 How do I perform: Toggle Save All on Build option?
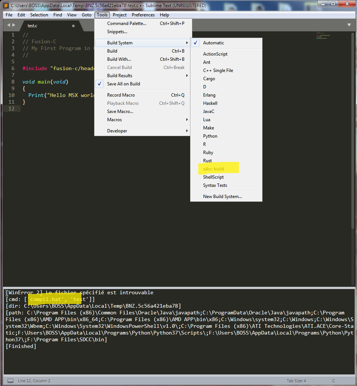tap(143, 84)
